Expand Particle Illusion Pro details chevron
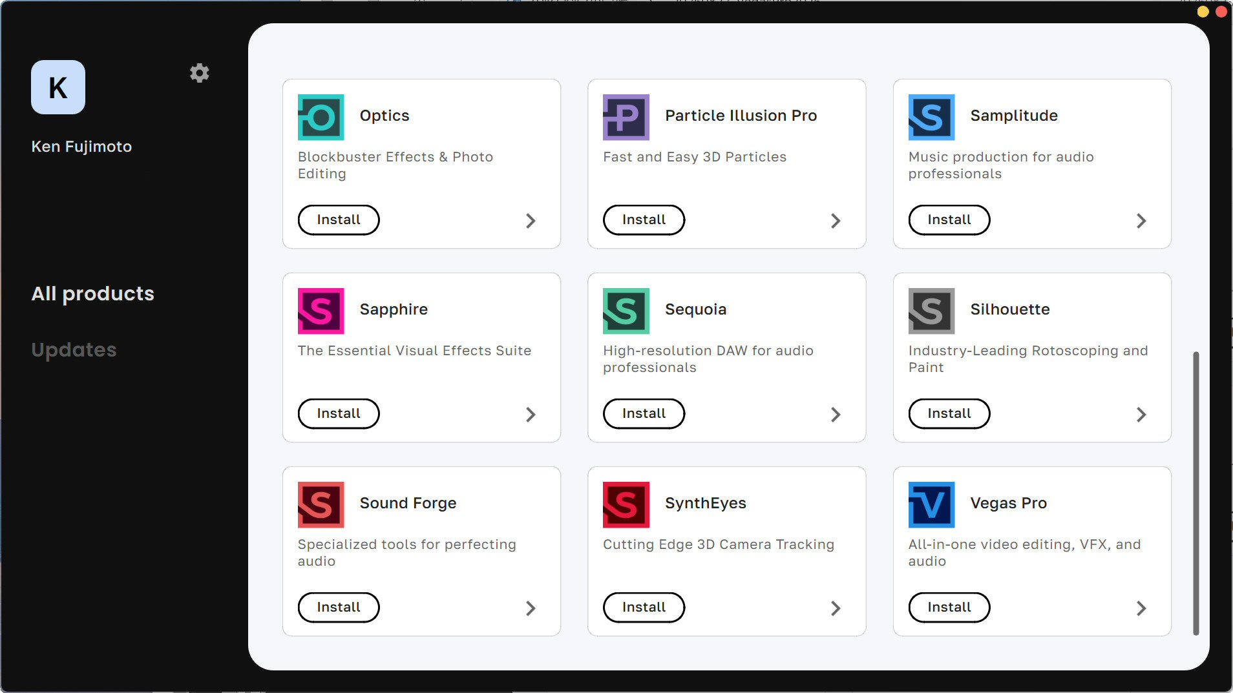1233x693 pixels. coord(836,221)
